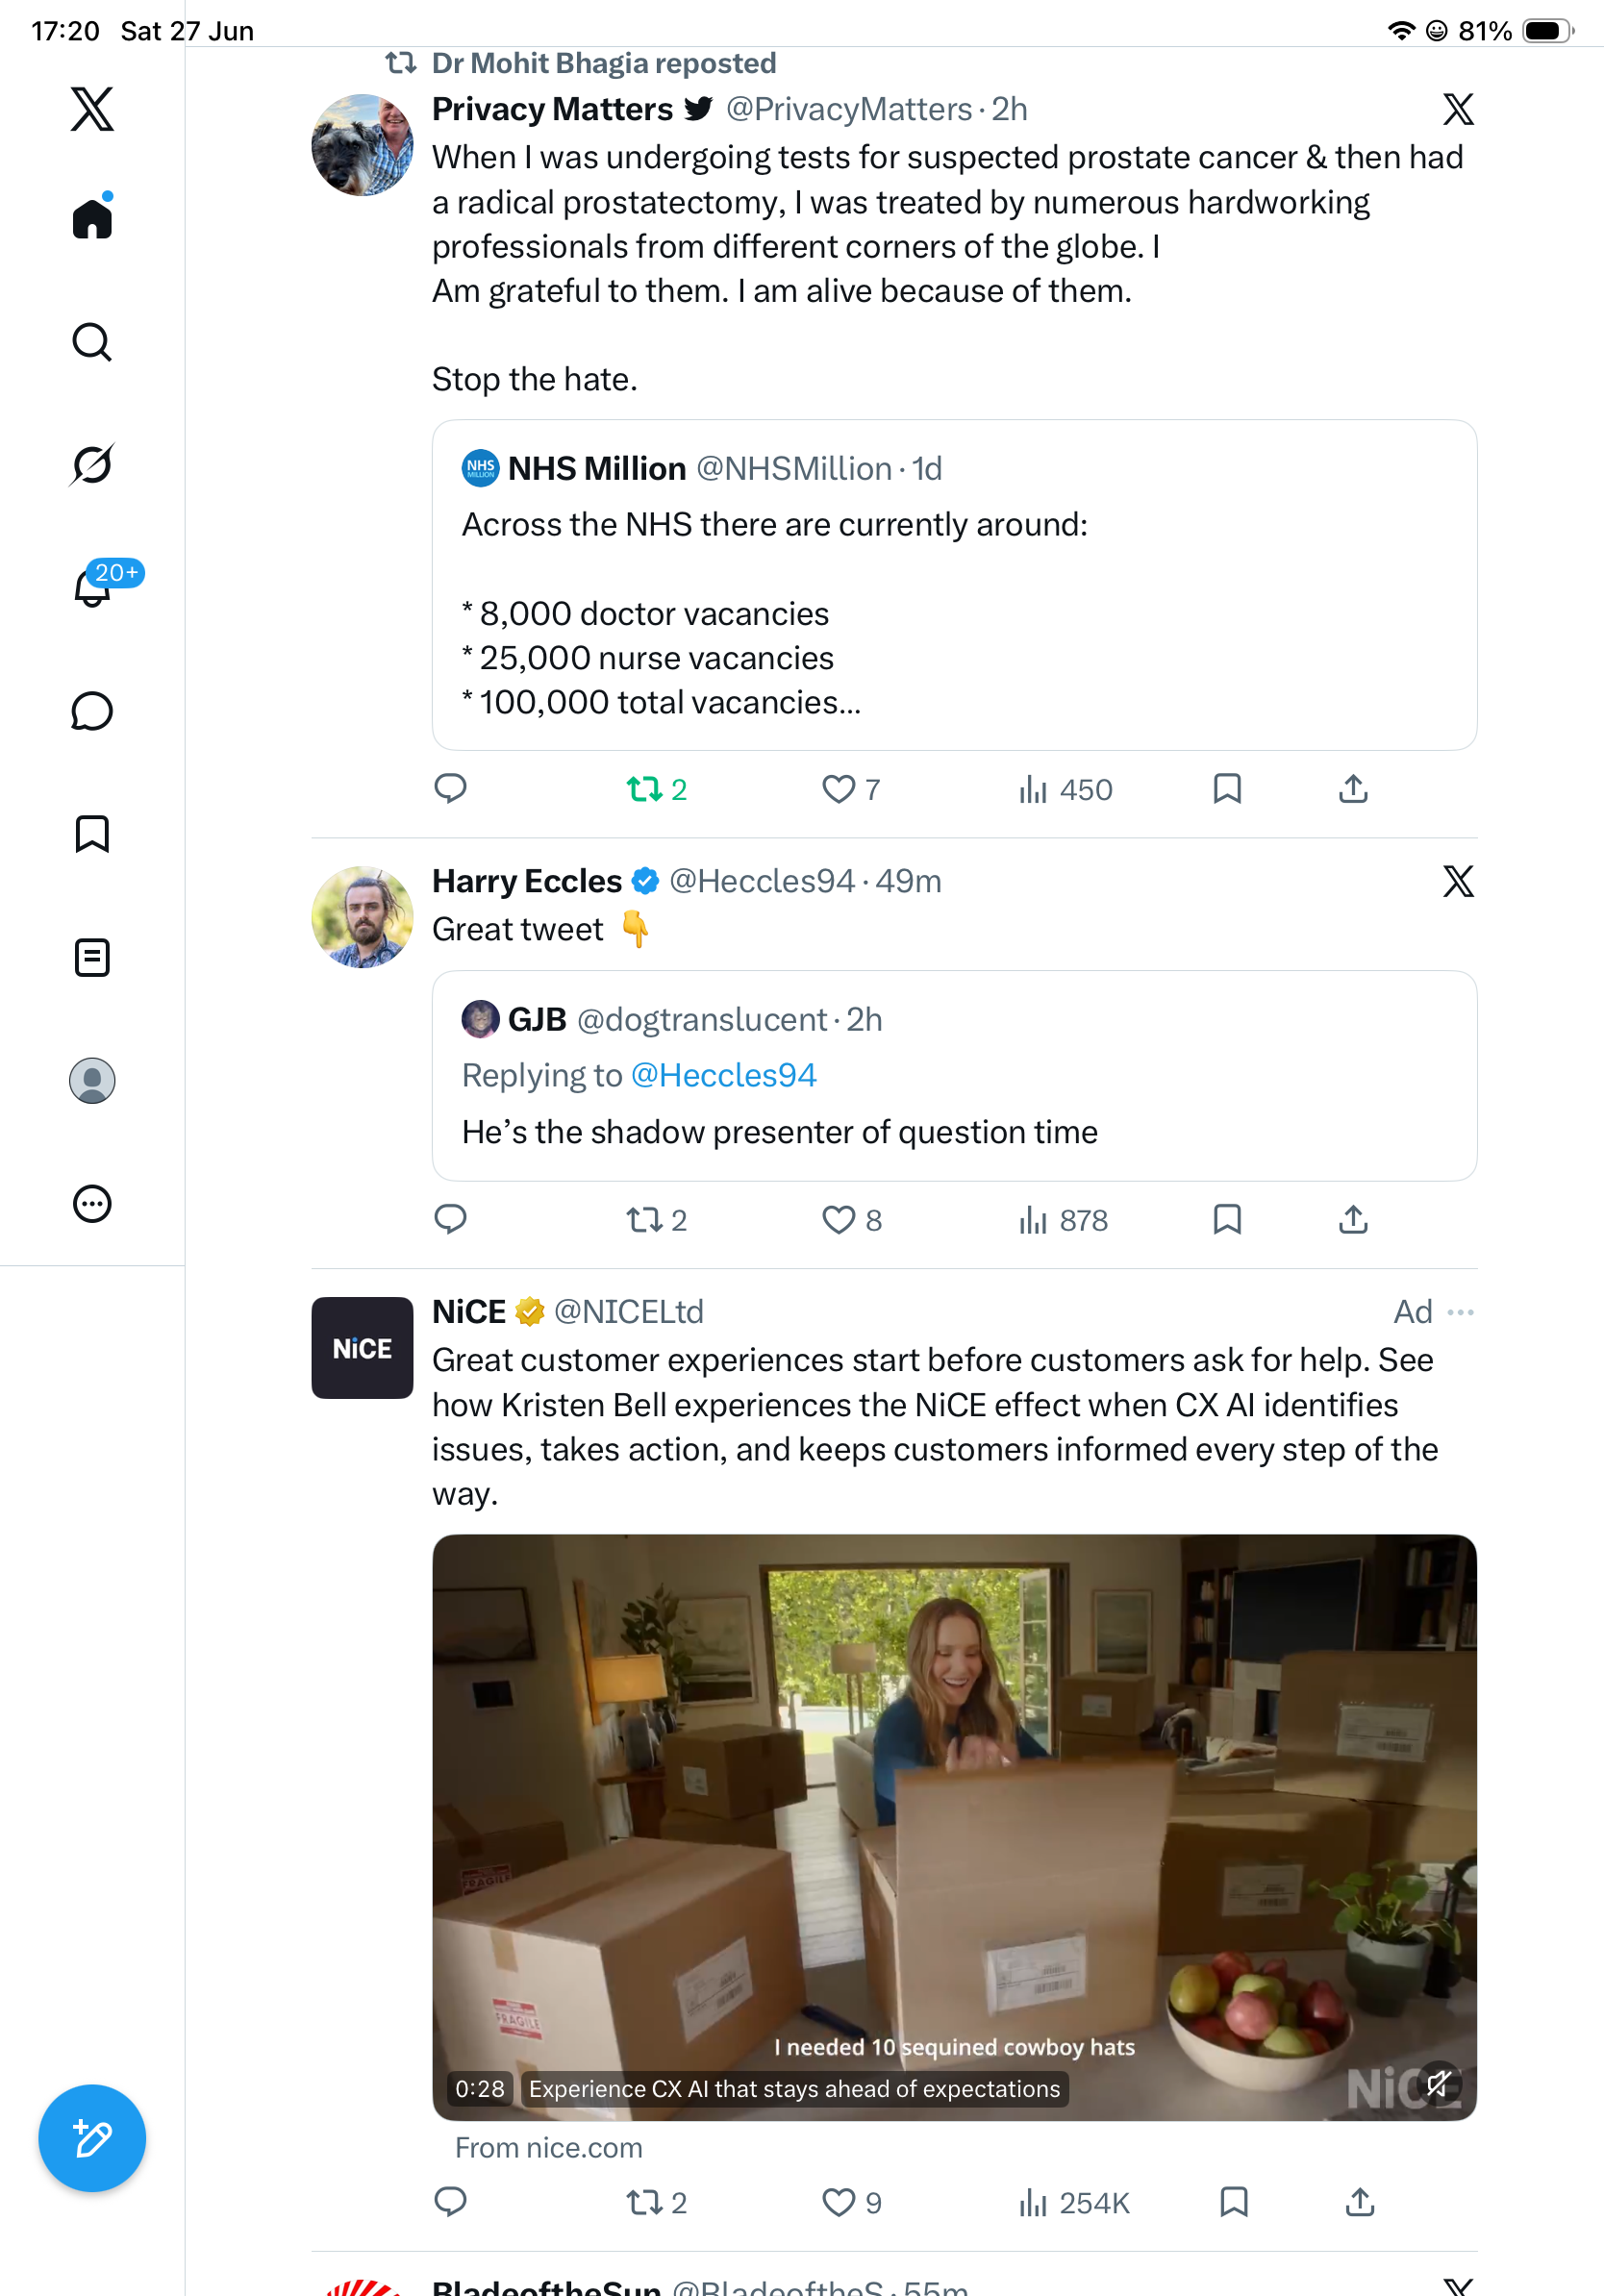Go to Home feed icon
1604x2296 pixels.
click(92, 217)
